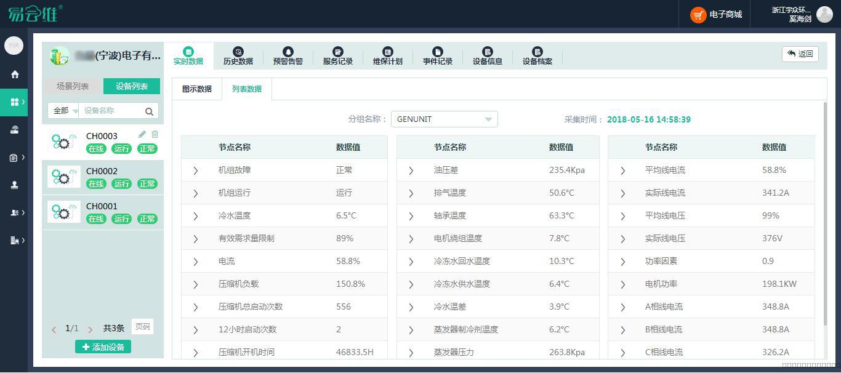Expand the 轴承温度 row
841x373 pixels.
tap(411, 216)
